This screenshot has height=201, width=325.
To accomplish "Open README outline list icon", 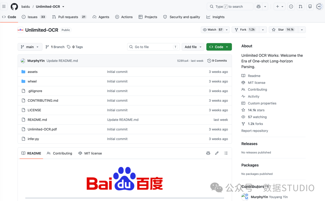I will tap(226, 153).
